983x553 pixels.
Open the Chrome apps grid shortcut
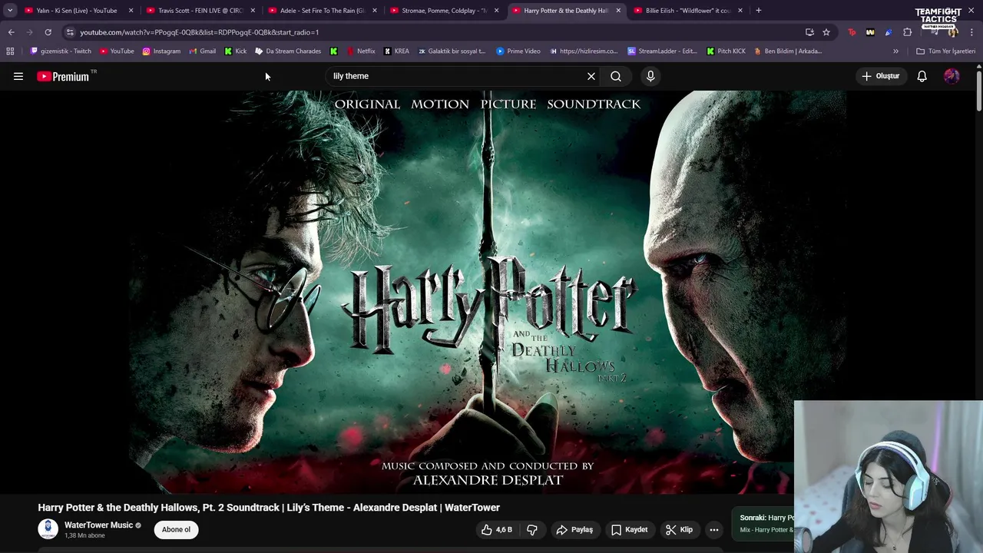coord(10,51)
